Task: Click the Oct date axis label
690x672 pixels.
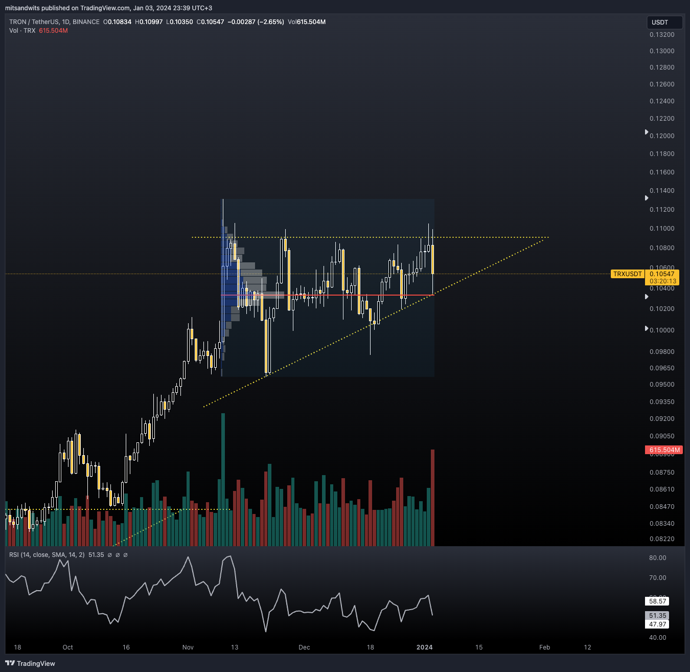Action: pyautogui.click(x=68, y=647)
